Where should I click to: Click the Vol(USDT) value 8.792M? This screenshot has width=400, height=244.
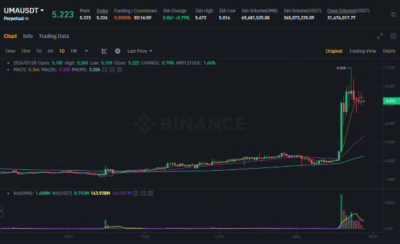tap(81, 193)
